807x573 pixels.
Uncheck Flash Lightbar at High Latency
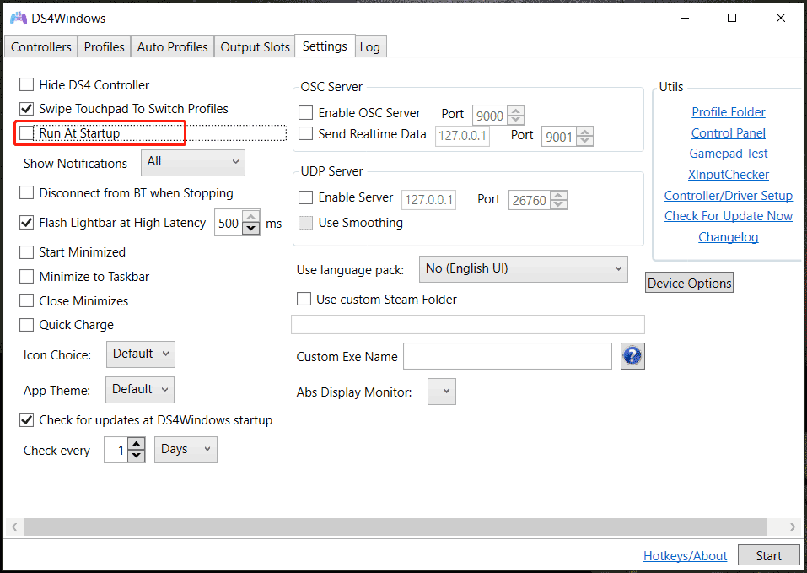click(26, 223)
